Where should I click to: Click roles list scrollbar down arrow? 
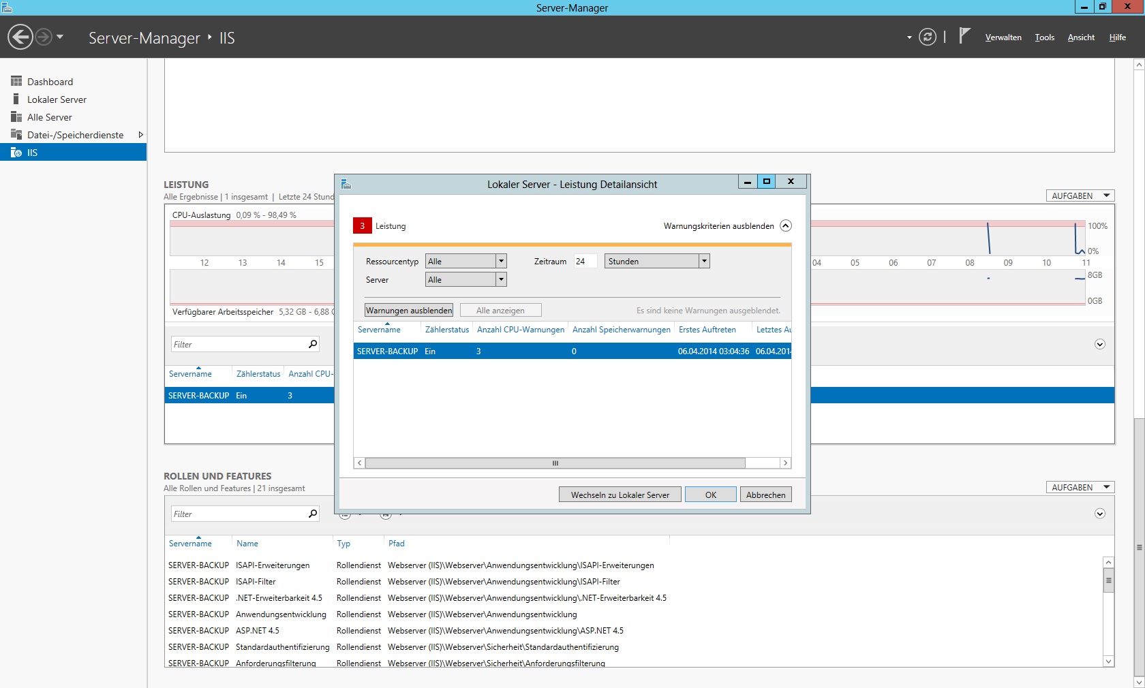[1109, 661]
